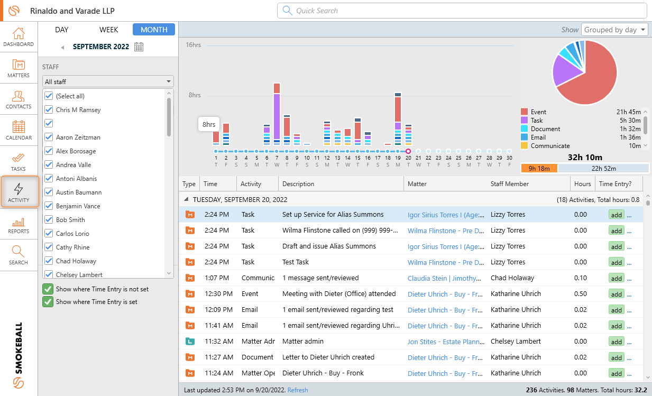Deselect Andrea Valle from the staff list
Viewport: 652px width, 396px height.
coord(49,164)
